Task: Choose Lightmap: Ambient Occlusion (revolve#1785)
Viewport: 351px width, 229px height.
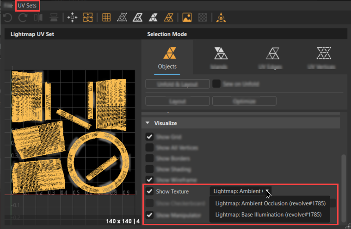Action: [x=271, y=204]
